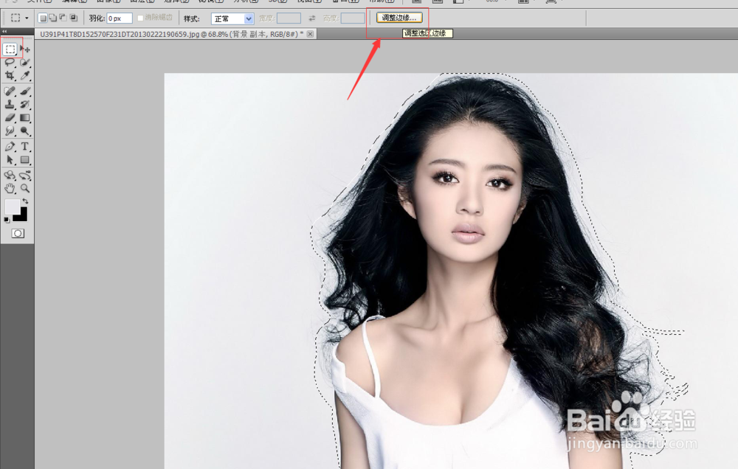738x469 pixels.
Task: Select the Move tool
Action: 25,49
